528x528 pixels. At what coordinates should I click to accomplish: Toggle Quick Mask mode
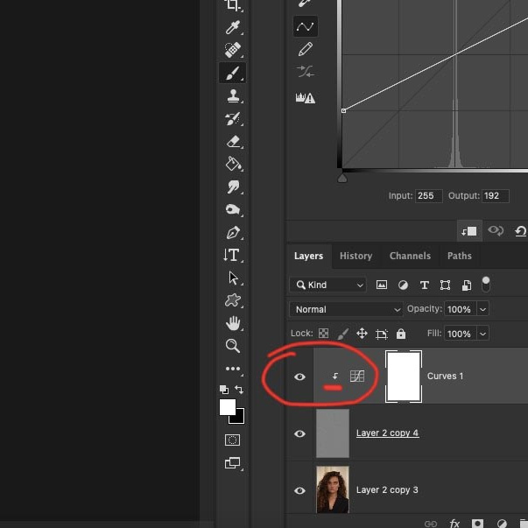(232, 440)
